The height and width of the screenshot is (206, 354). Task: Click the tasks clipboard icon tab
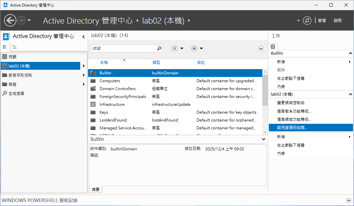pos(273,46)
